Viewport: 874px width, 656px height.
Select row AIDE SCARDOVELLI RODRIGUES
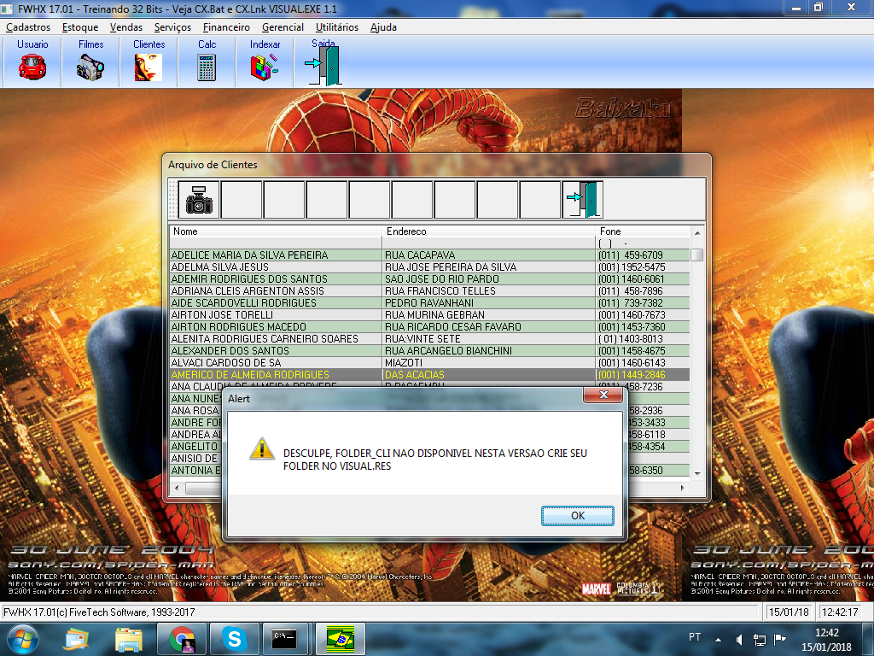pyautogui.click(x=429, y=303)
